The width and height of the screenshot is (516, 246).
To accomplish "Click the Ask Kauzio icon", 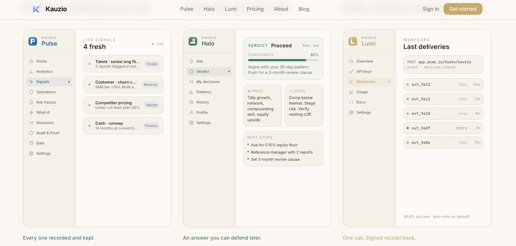I will (x=31, y=102).
